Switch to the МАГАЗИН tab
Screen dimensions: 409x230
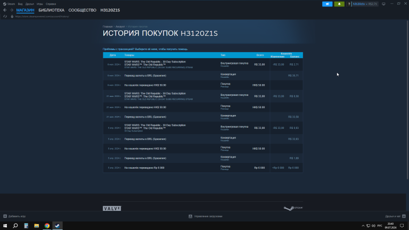[x=26, y=10]
